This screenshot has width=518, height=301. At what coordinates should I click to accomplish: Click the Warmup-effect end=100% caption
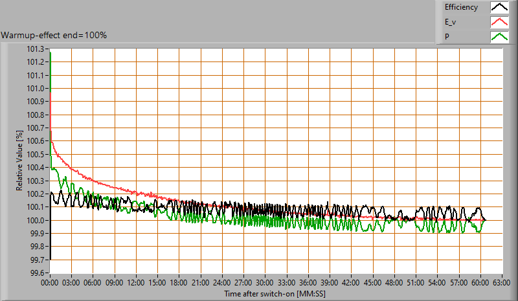point(54,35)
